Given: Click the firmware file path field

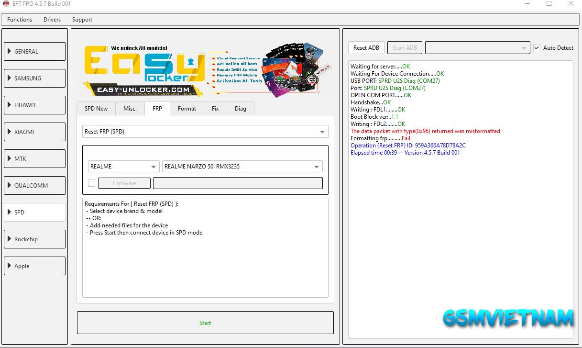Looking at the screenshot, I should tap(238, 183).
